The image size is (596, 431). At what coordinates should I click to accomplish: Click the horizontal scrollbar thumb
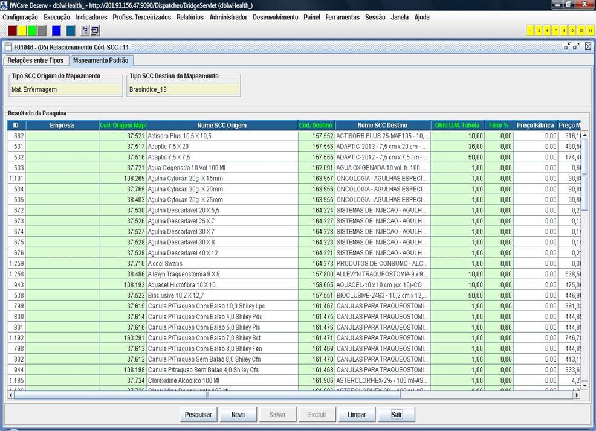click(207, 395)
